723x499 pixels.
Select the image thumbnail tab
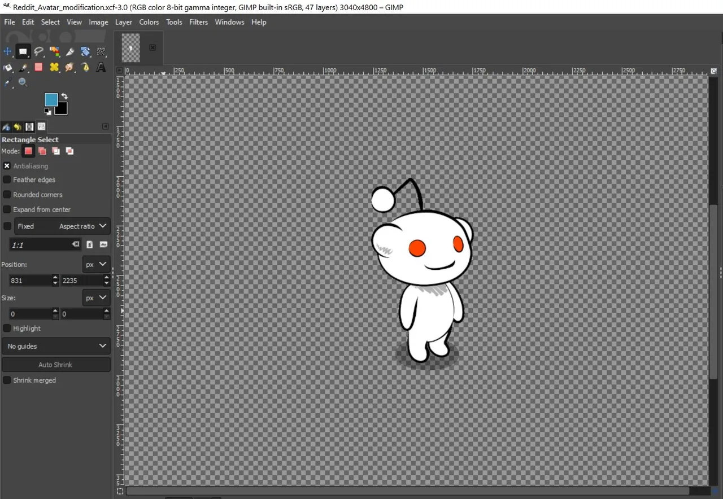[131, 47]
